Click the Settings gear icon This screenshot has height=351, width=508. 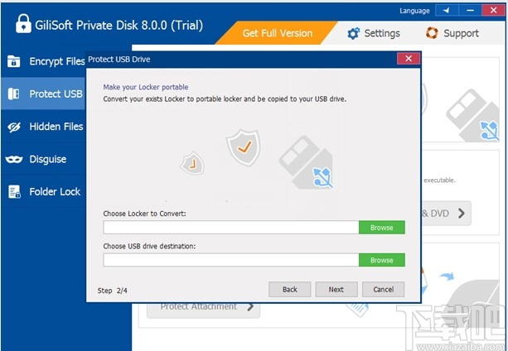pyautogui.click(x=353, y=33)
